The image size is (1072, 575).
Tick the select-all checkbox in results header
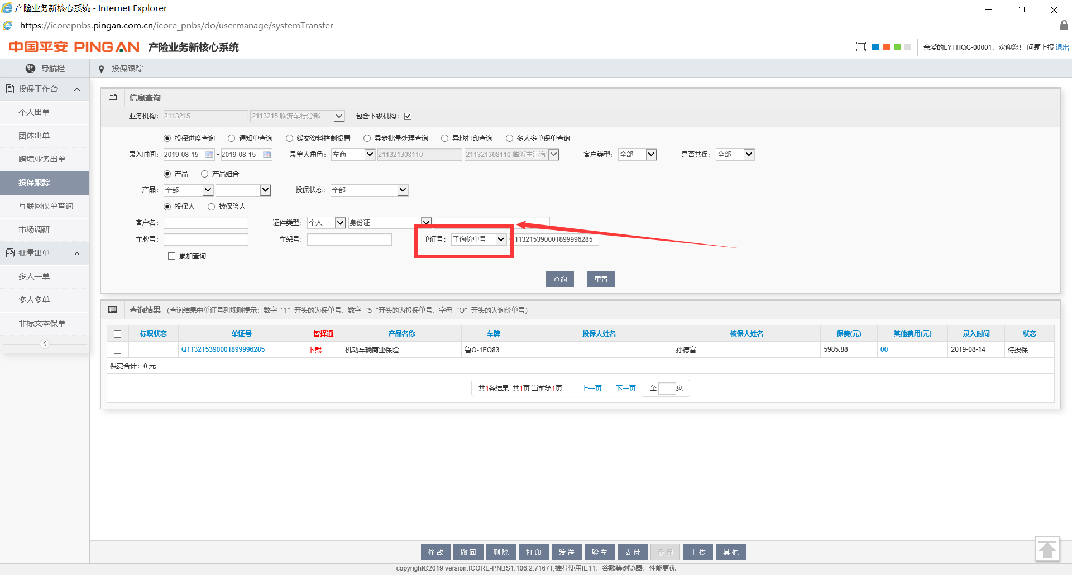point(117,334)
